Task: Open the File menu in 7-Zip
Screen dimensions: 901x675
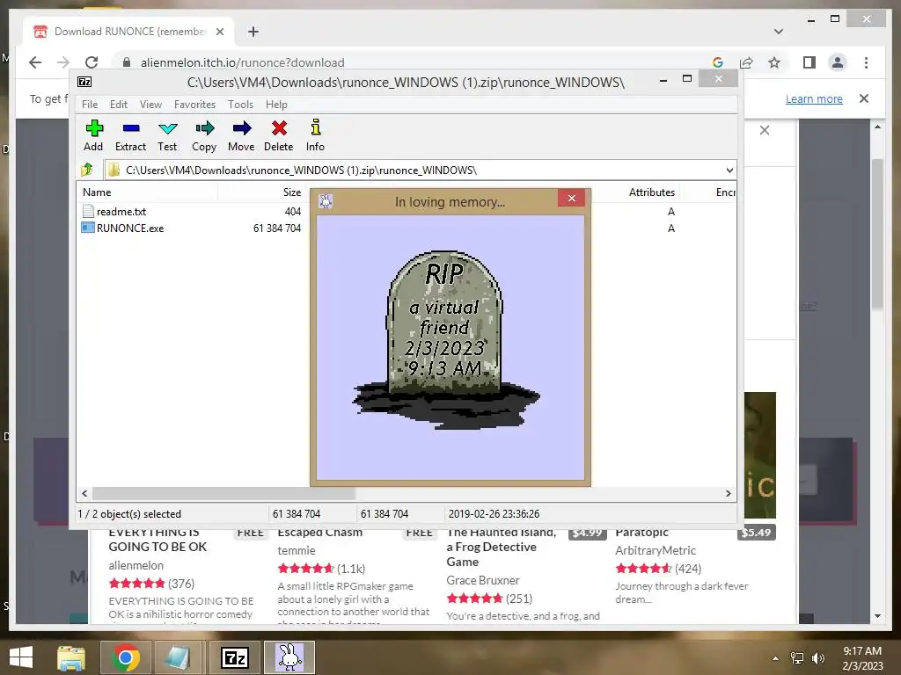Action: 90,105
